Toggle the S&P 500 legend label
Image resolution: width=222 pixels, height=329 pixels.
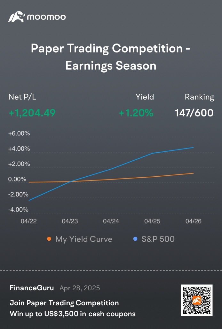tap(158, 239)
